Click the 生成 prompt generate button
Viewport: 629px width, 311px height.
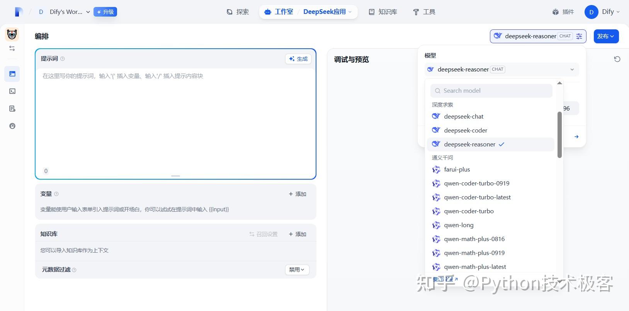(x=298, y=59)
